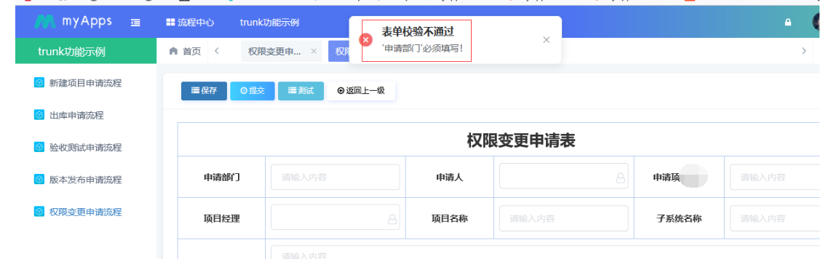
Task: Open the trunk功能示例 top menu
Action: 269,23
